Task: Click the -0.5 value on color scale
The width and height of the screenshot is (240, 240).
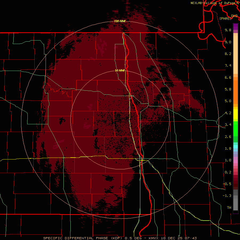Action: (x=227, y=184)
